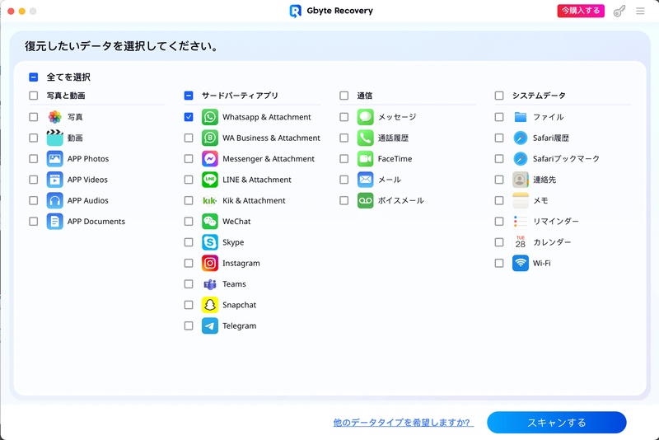Check the ボイスメール checkbox
659x440 pixels.
pyautogui.click(x=344, y=200)
